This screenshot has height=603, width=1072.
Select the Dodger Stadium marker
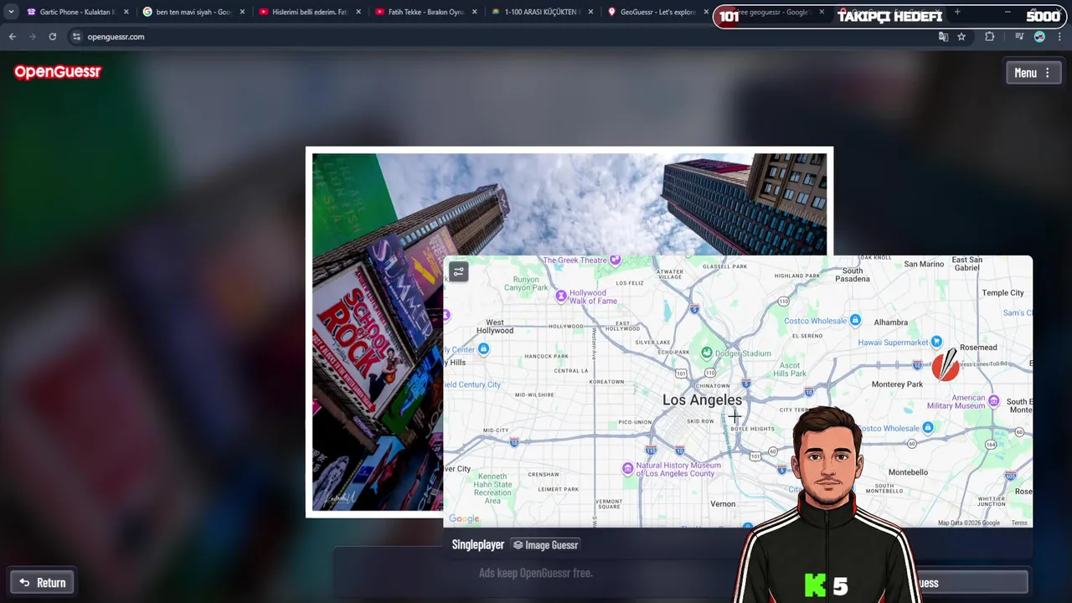pyautogui.click(x=707, y=353)
